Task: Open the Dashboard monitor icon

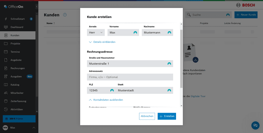Action: click(6, 27)
